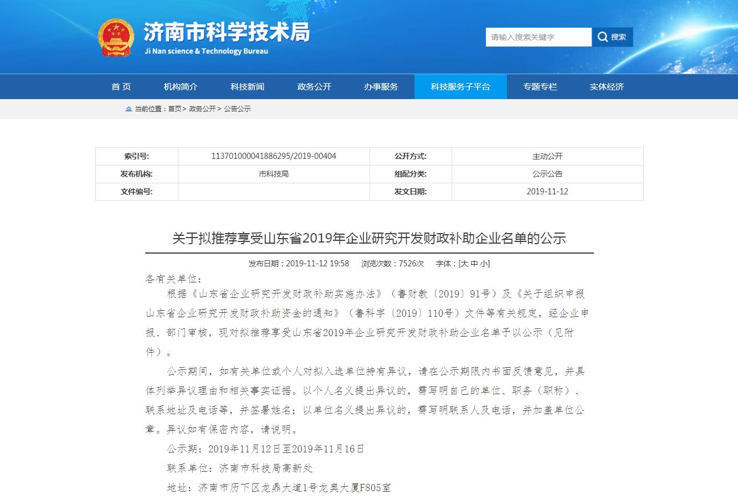Click the home icon in the breadcrumb bar
This screenshot has height=500, width=738.
coord(128,109)
